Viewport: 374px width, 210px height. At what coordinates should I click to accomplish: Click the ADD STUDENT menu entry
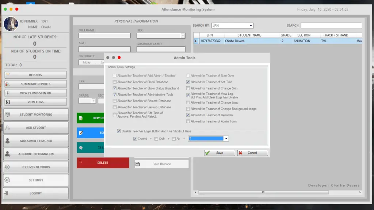(35, 128)
